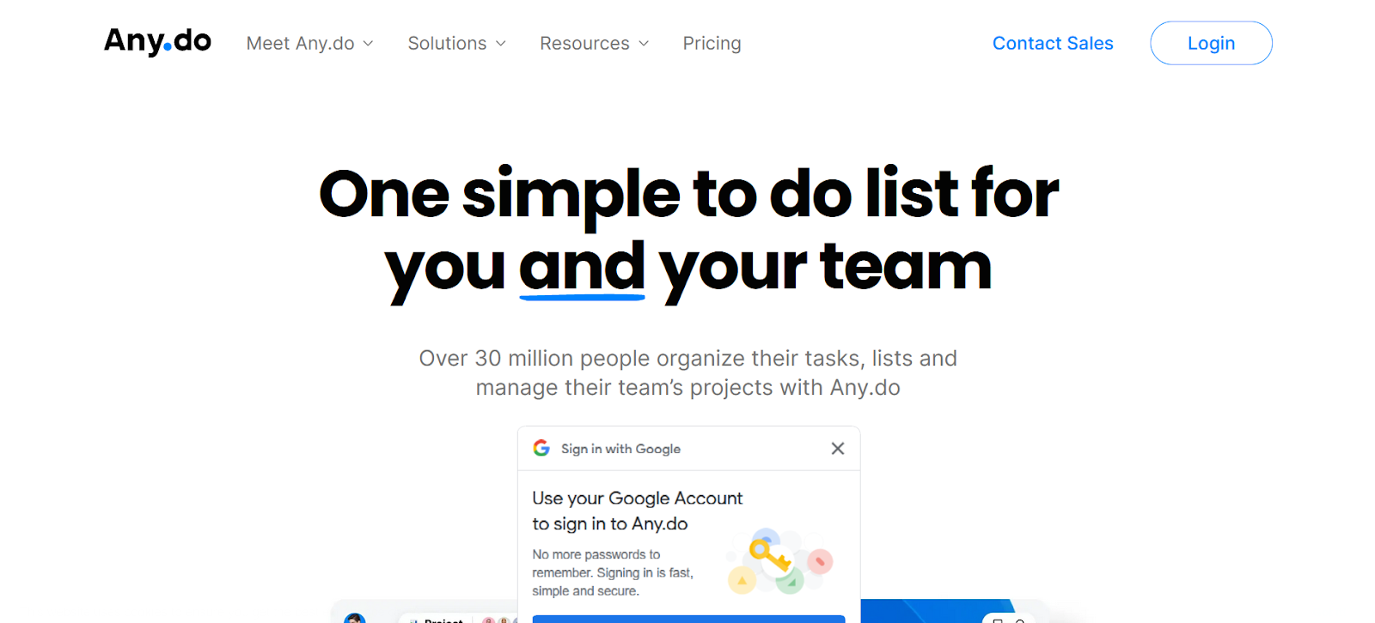Open the Resources menu

coord(584,44)
